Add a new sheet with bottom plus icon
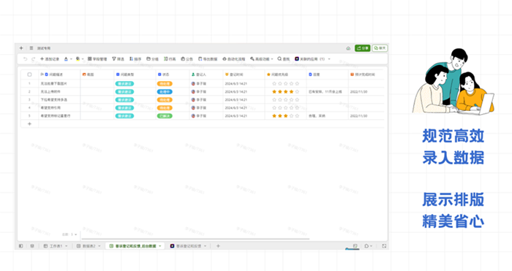512x271 pixels. (218, 246)
